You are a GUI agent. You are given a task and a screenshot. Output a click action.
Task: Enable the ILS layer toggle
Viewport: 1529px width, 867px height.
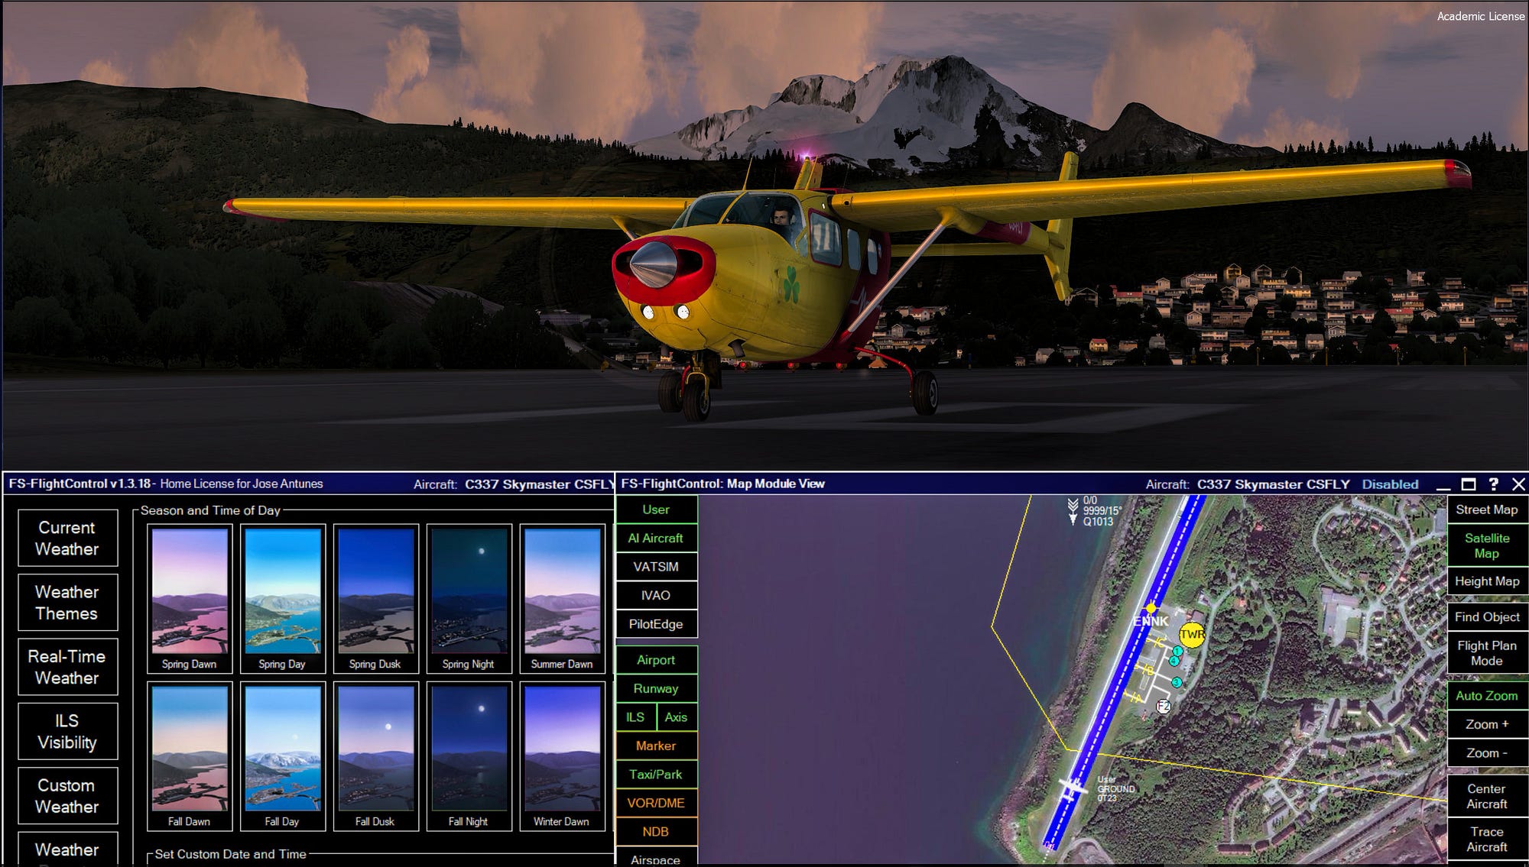tap(635, 717)
